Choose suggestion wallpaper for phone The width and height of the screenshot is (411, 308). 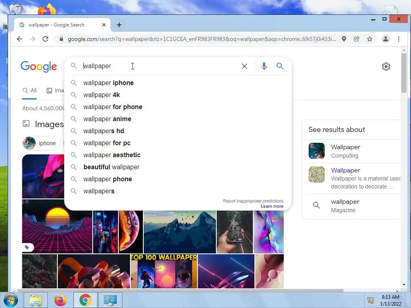click(178, 107)
